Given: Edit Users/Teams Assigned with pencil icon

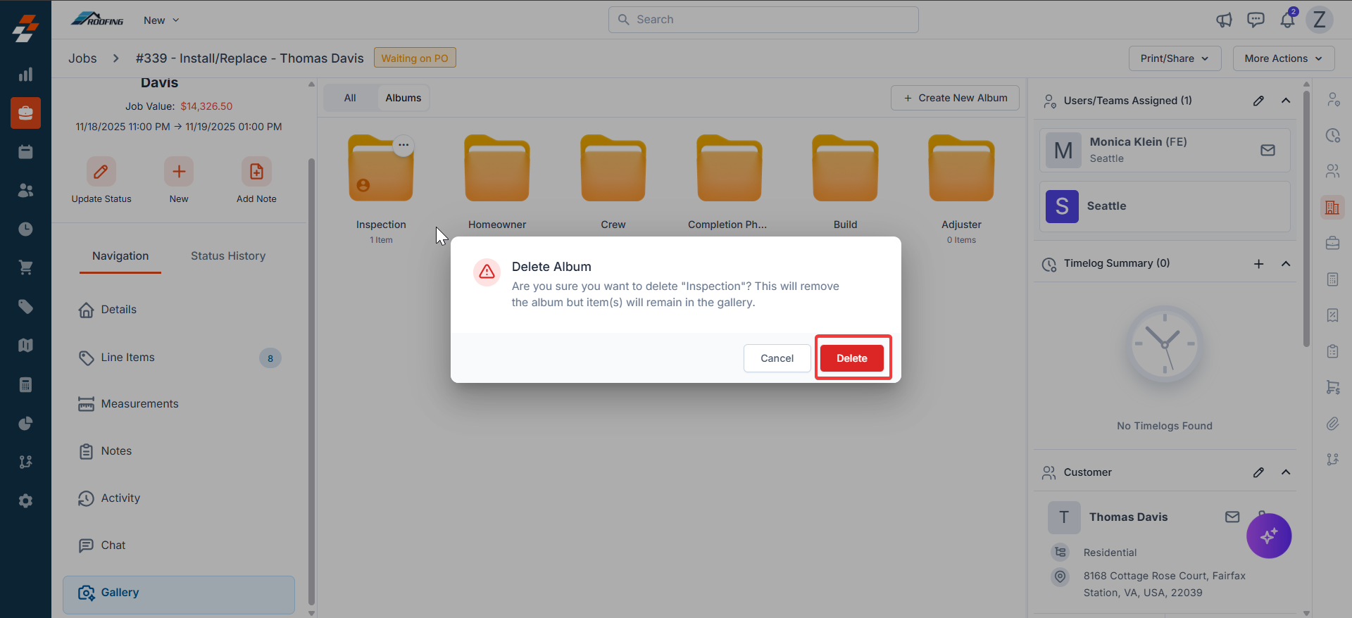Looking at the screenshot, I should coord(1258,101).
